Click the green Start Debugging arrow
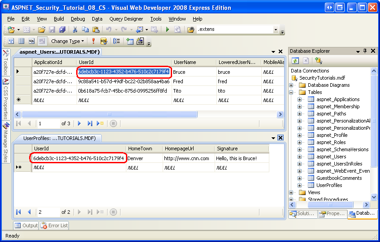380x242 pixels. tap(167, 30)
